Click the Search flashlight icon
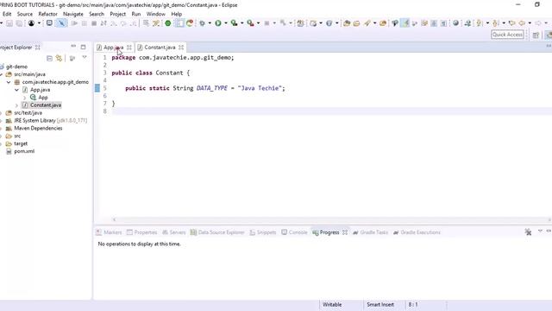Viewport: 552px width, 311px height. (367, 23)
